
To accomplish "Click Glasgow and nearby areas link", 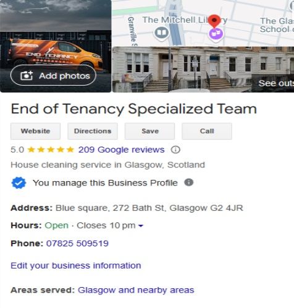I will (x=136, y=290).
